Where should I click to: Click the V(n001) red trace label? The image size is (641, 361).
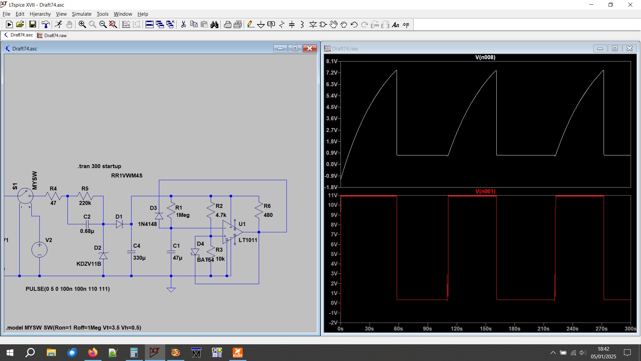(x=485, y=191)
